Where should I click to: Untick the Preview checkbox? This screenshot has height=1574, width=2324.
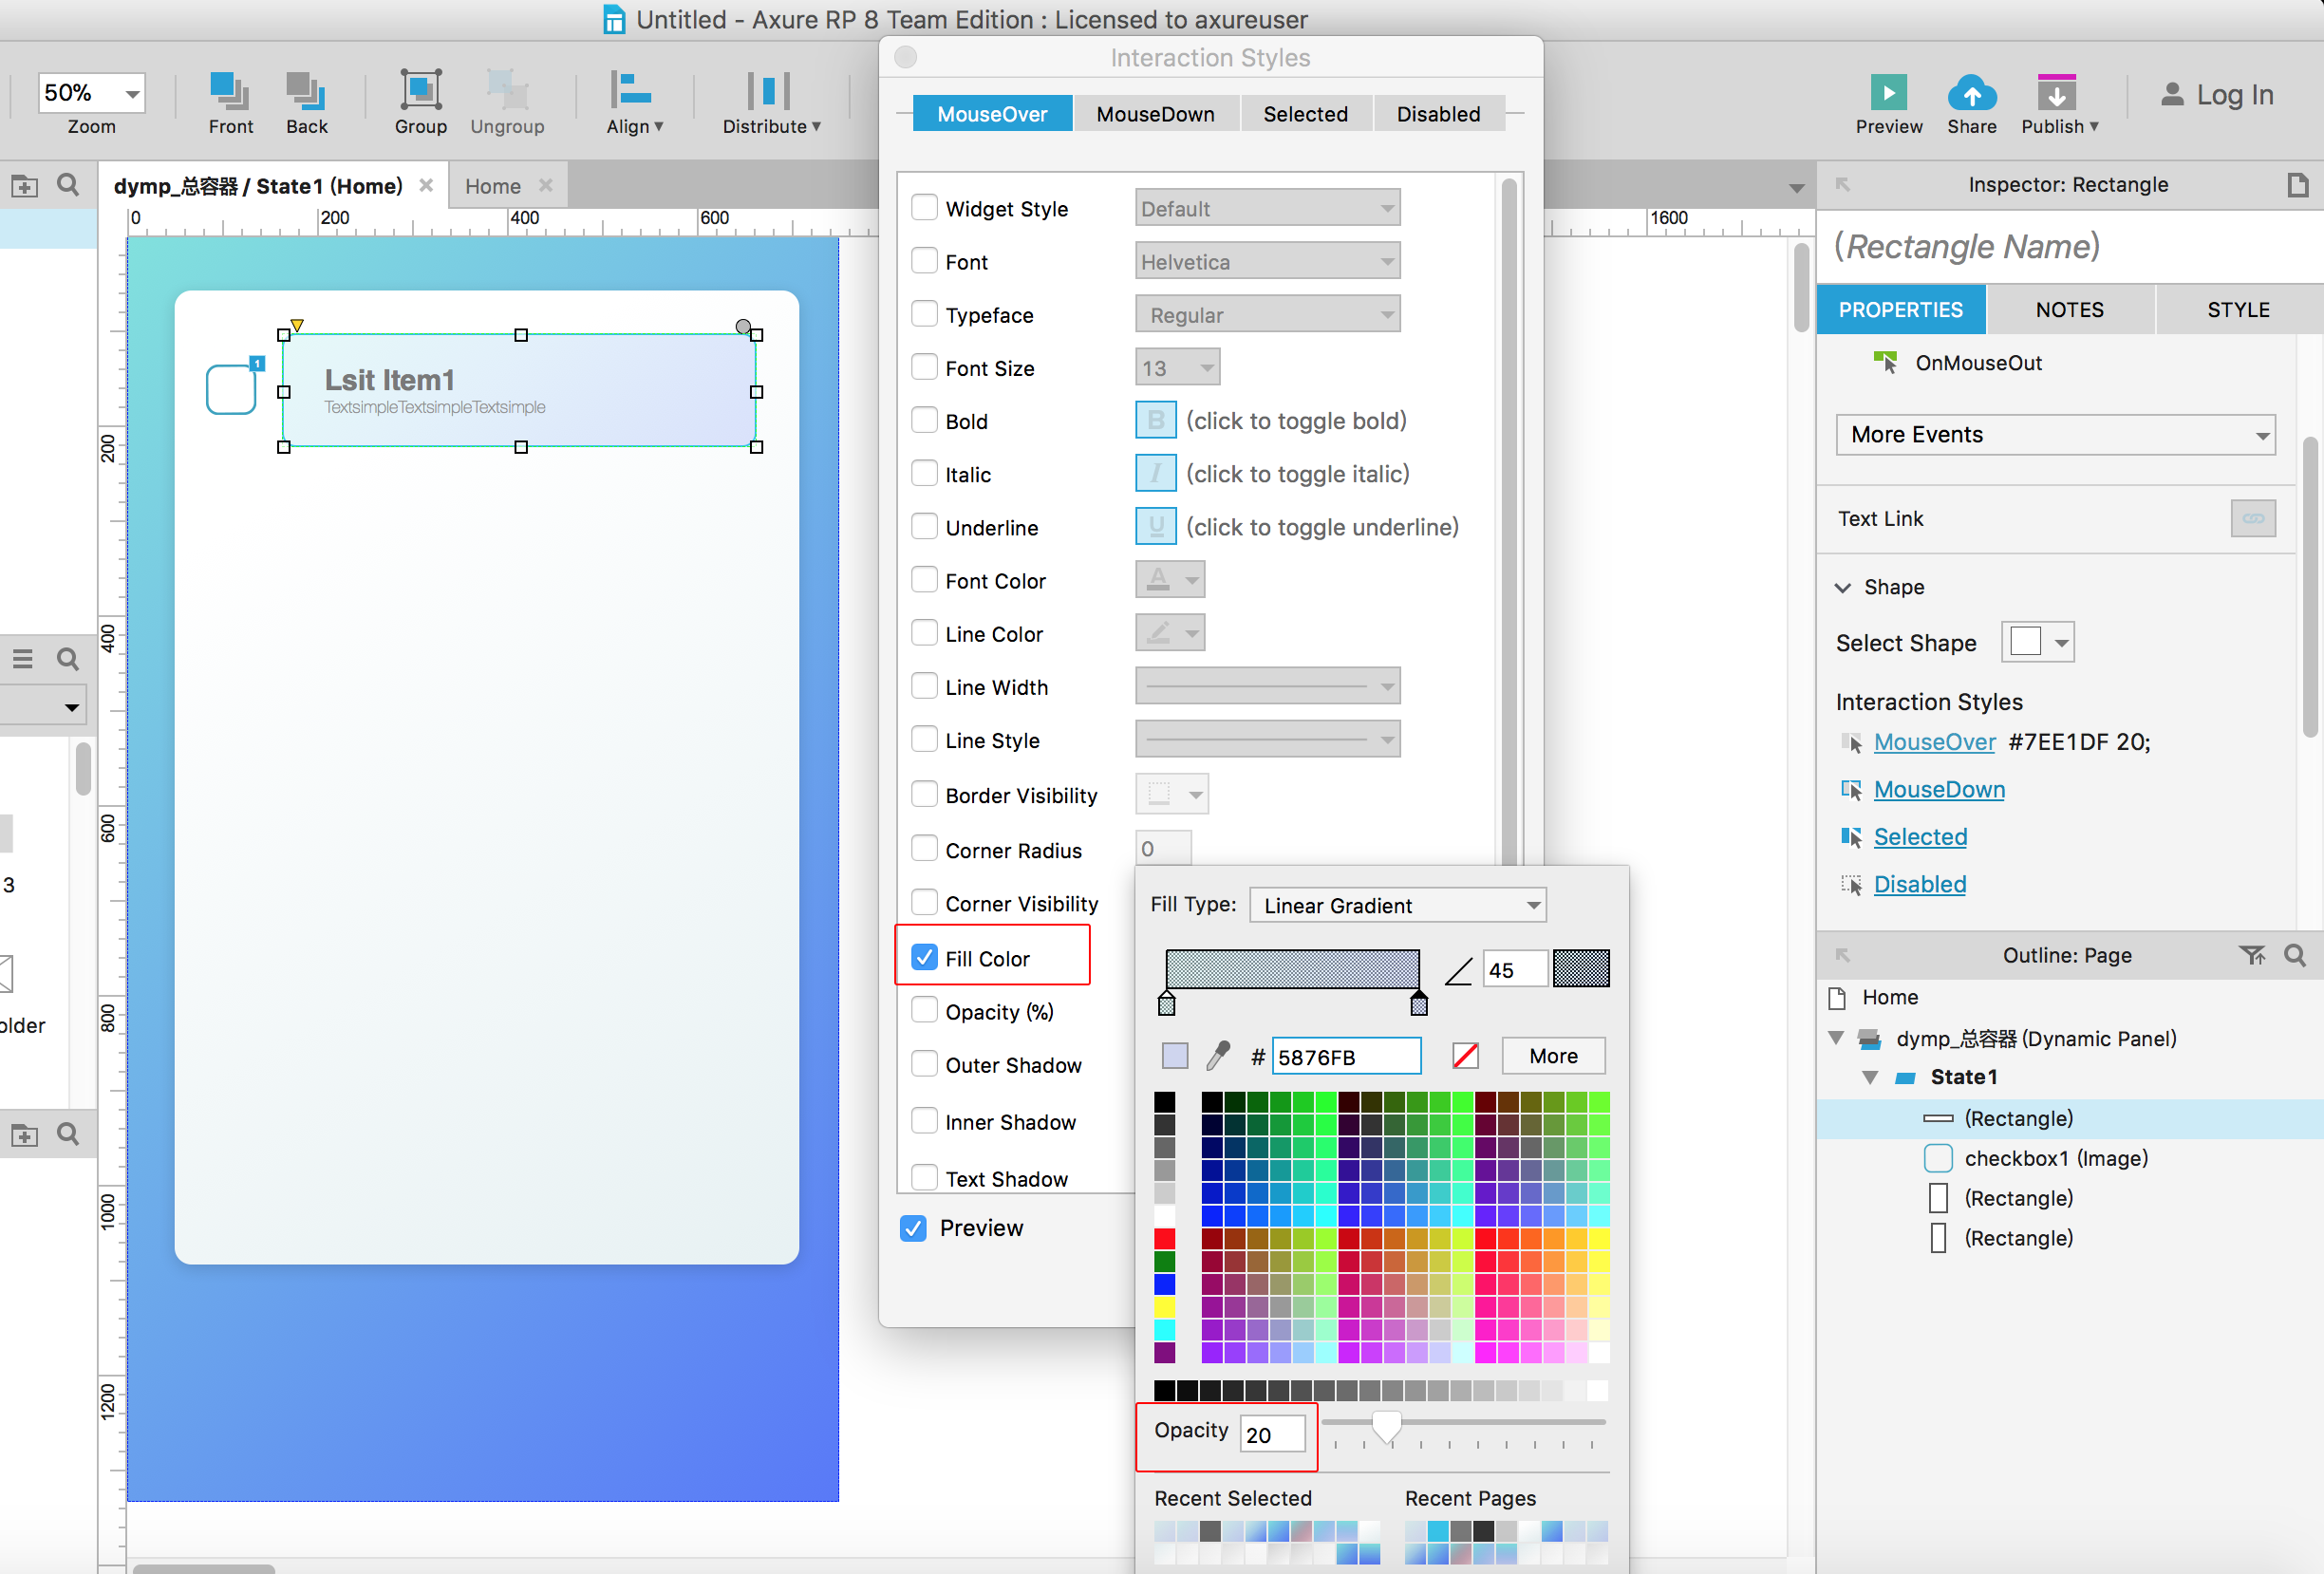tap(913, 1228)
